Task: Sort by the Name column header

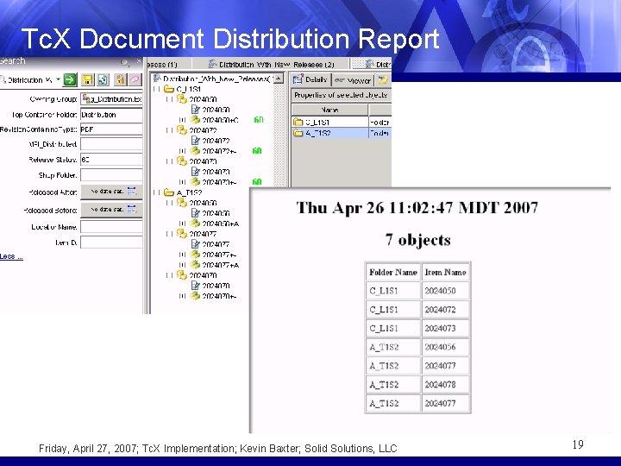Action: tap(329, 110)
